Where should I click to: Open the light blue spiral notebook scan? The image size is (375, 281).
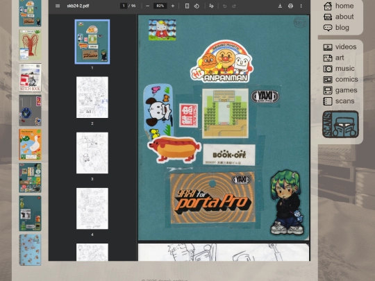(x=30, y=250)
